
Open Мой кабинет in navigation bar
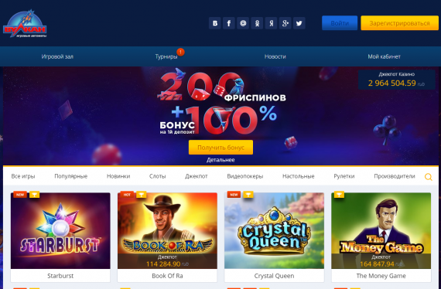(x=384, y=56)
